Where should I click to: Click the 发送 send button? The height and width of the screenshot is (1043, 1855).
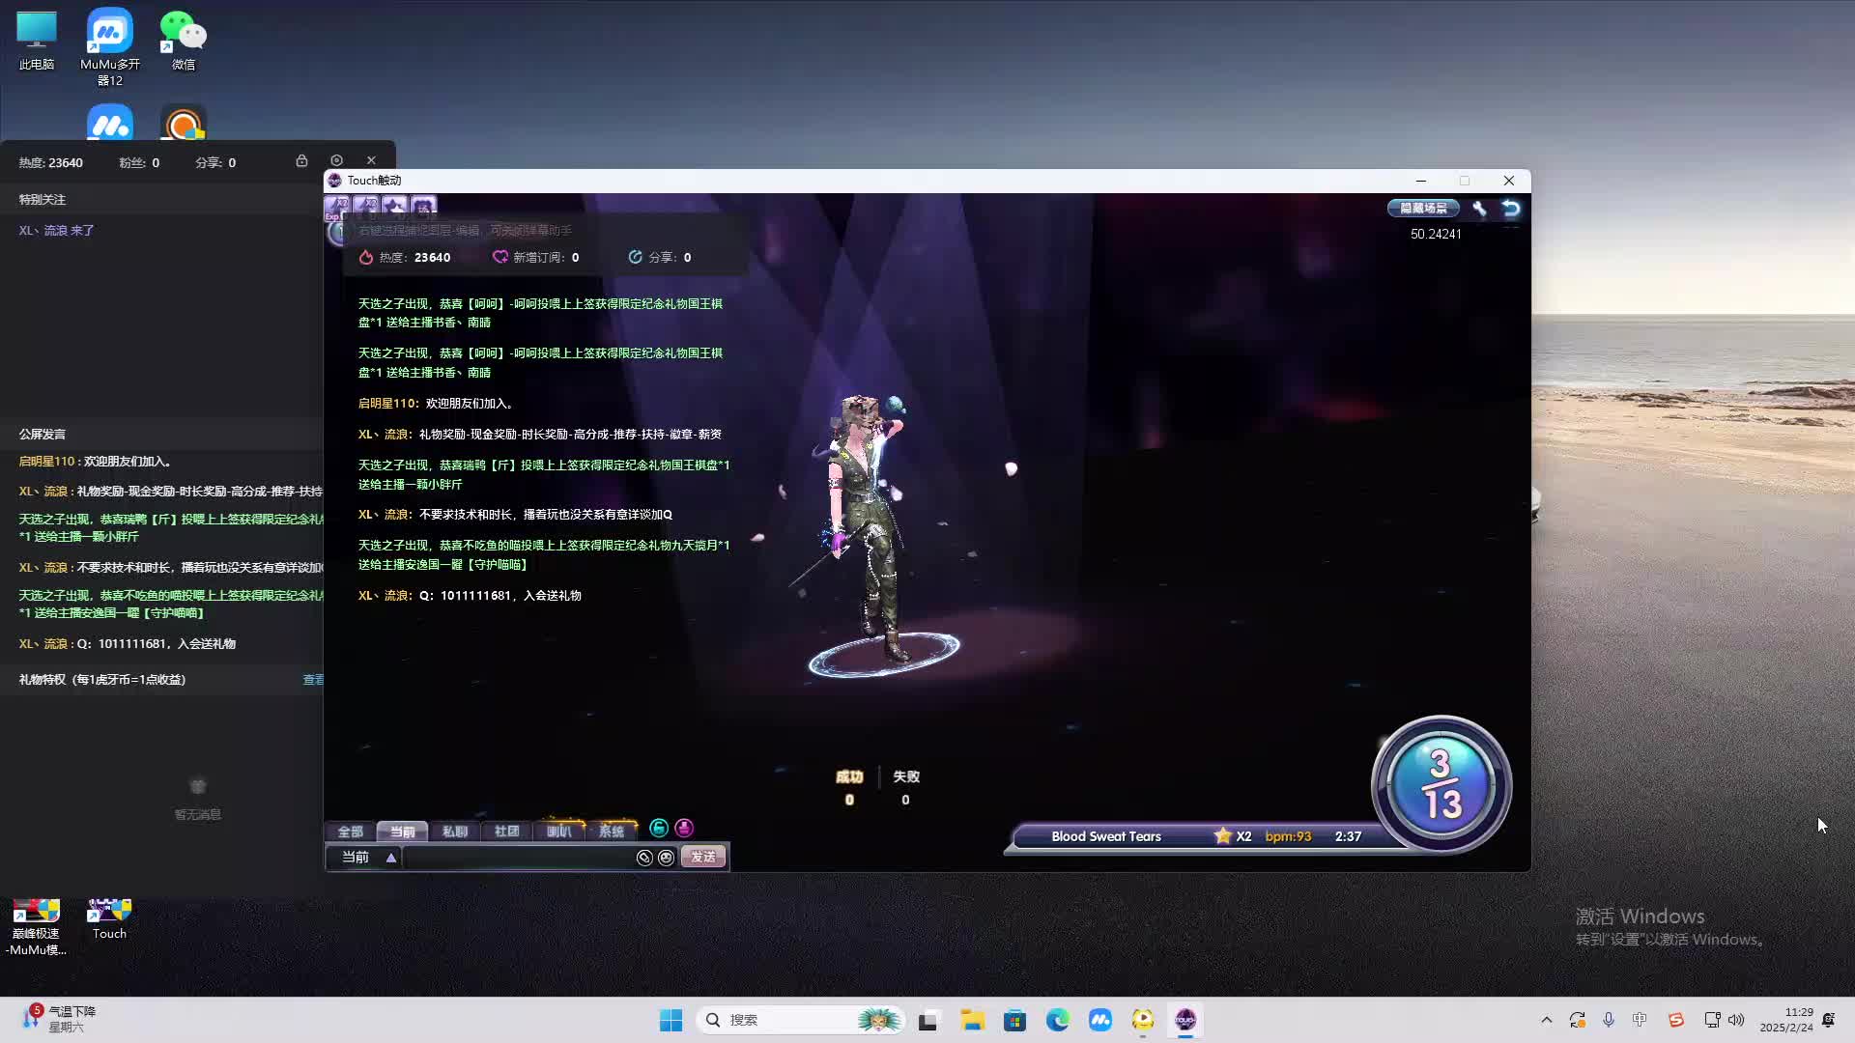coord(702,857)
